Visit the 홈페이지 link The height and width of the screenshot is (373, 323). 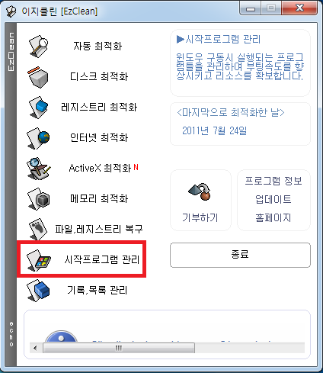(273, 218)
